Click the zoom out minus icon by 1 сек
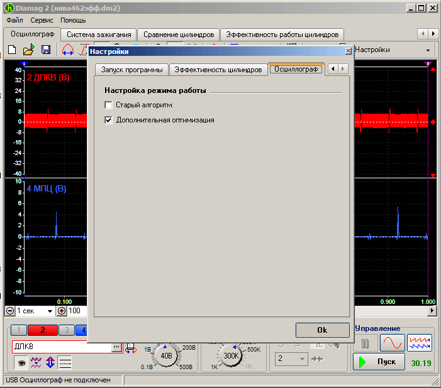The height and width of the screenshot is (388, 441). 10,311
